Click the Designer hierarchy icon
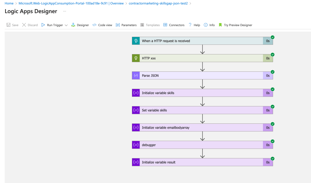 (73, 25)
